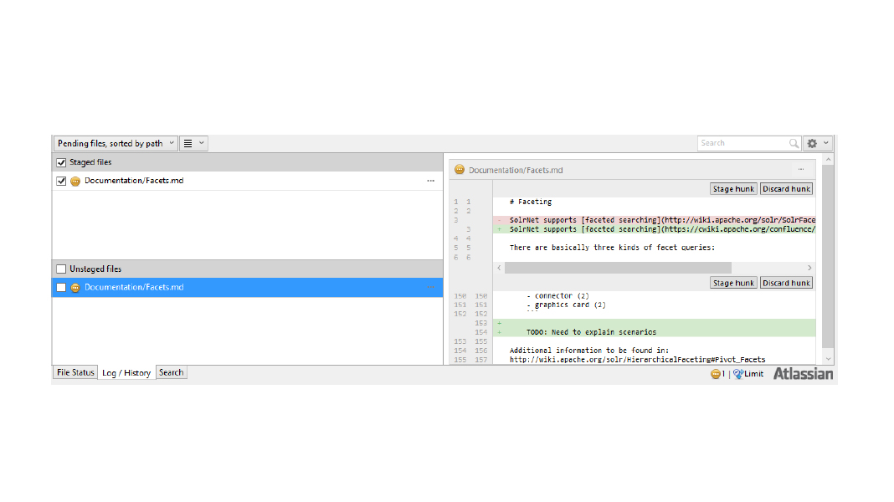Switch to the File Status tab
This screenshot has height=502, width=894.
coord(75,372)
